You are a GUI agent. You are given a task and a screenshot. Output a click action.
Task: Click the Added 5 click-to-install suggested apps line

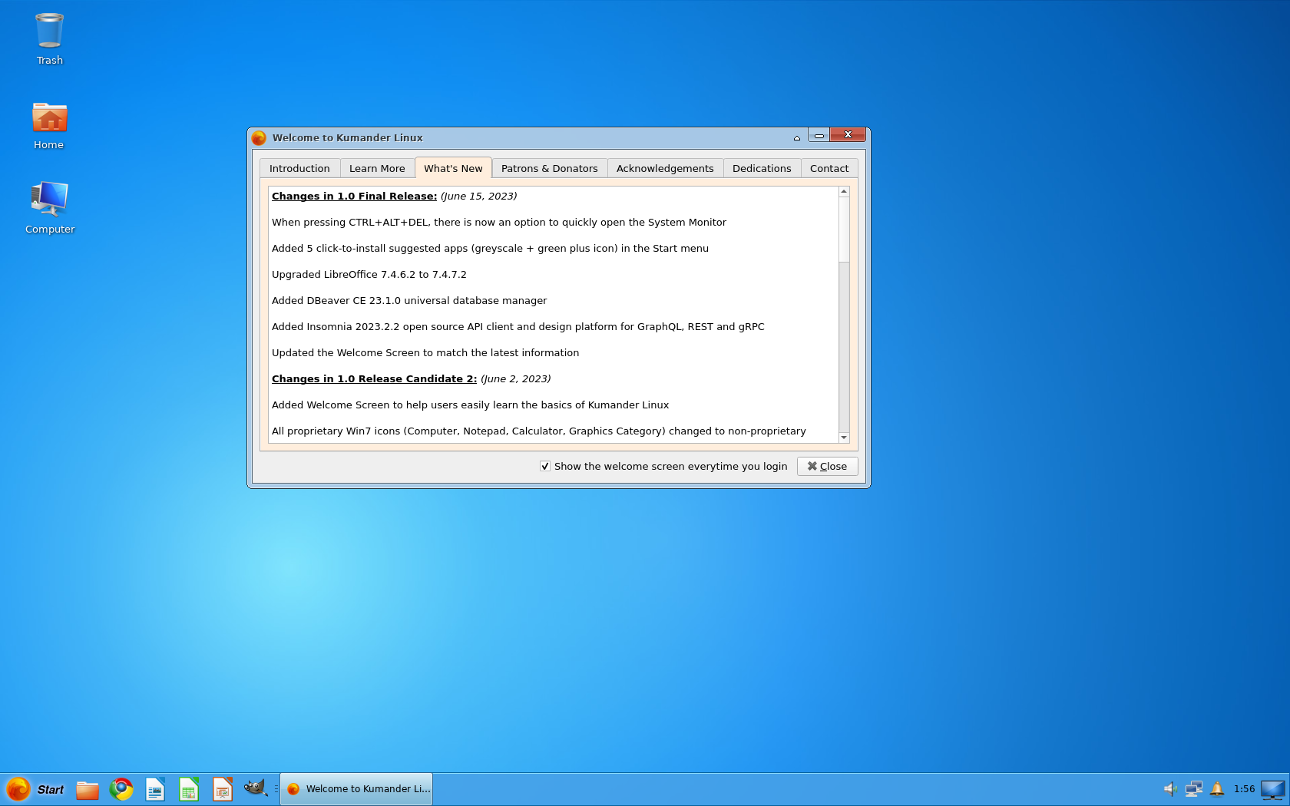pos(490,249)
